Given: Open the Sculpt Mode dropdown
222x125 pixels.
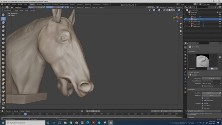Looking at the screenshot, I should click(8, 10).
